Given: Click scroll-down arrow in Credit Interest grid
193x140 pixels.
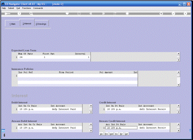Looking at the screenshot, I should coord(178,112).
